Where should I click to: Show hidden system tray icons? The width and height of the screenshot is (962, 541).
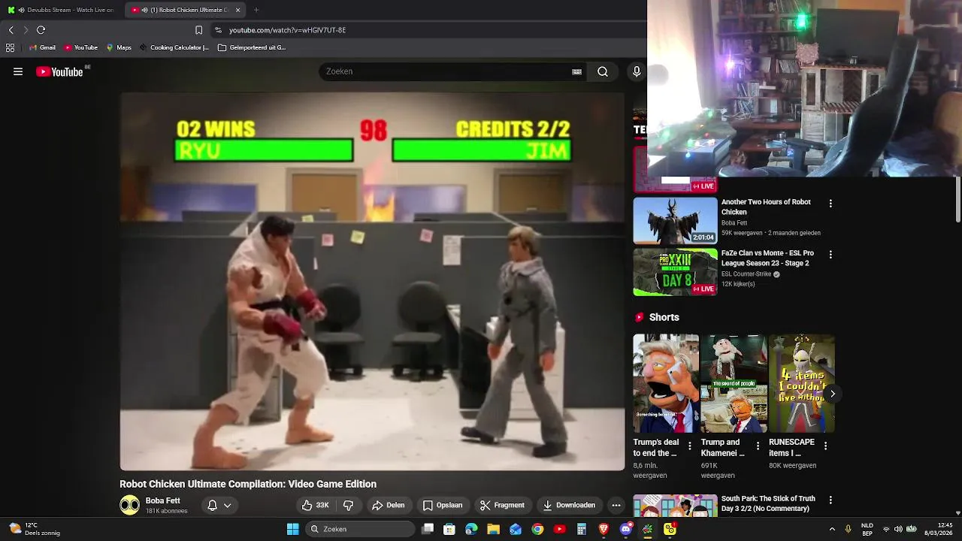pos(832,529)
